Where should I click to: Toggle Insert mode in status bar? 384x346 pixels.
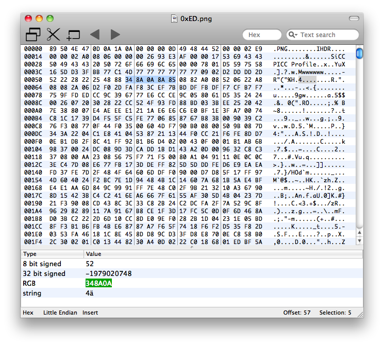coord(92,313)
